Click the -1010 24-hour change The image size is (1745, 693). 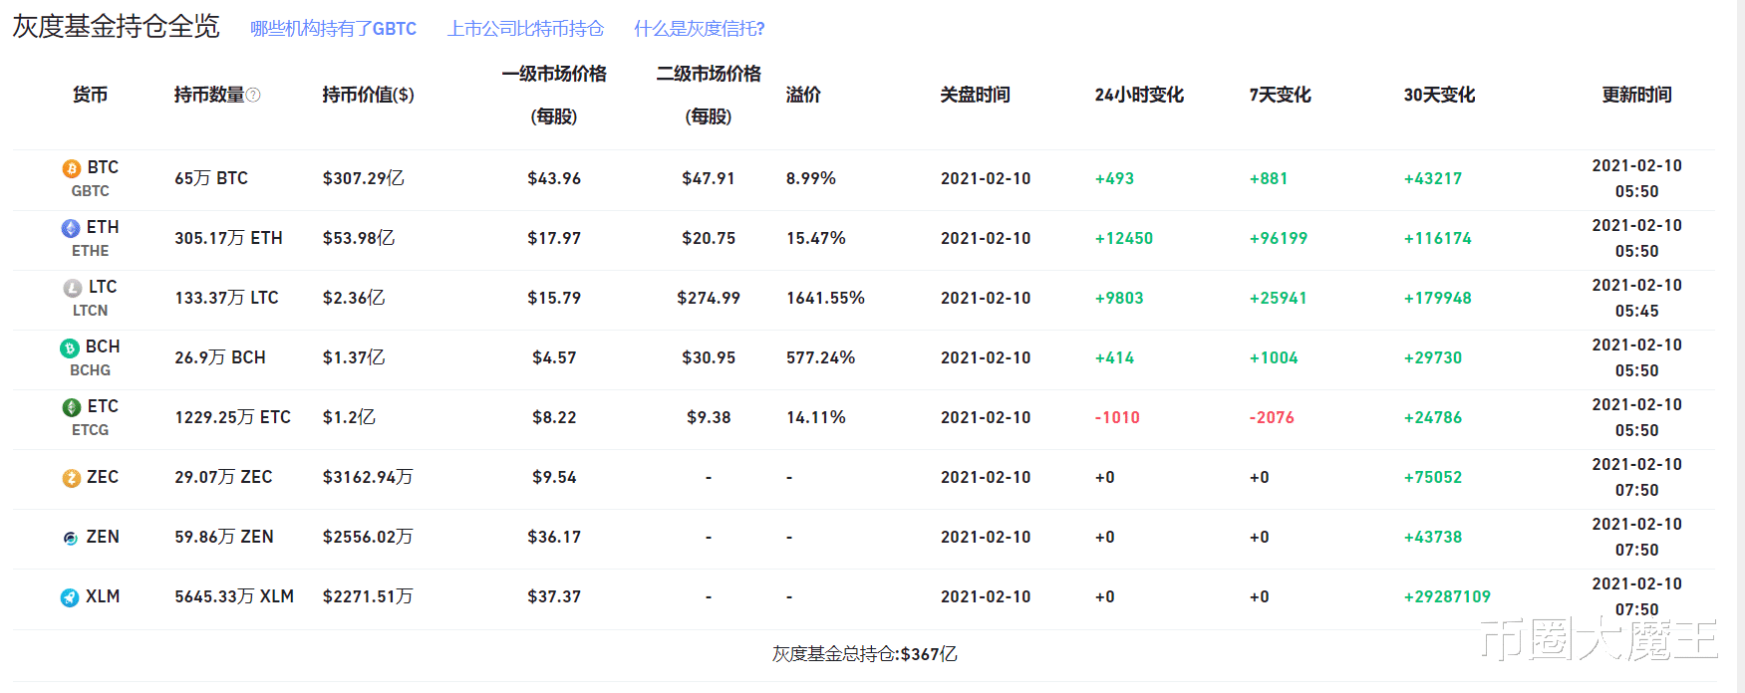pyautogui.click(x=1117, y=417)
